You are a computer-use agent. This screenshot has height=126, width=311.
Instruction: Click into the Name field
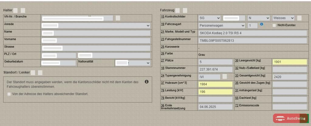click(96, 33)
